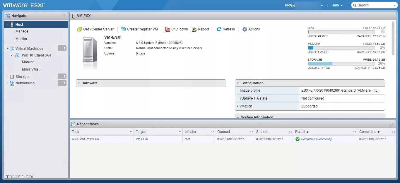Open Monitor under Win 10-Client-x64

(28, 62)
